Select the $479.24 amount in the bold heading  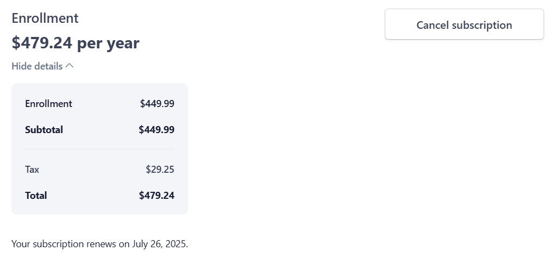point(41,43)
